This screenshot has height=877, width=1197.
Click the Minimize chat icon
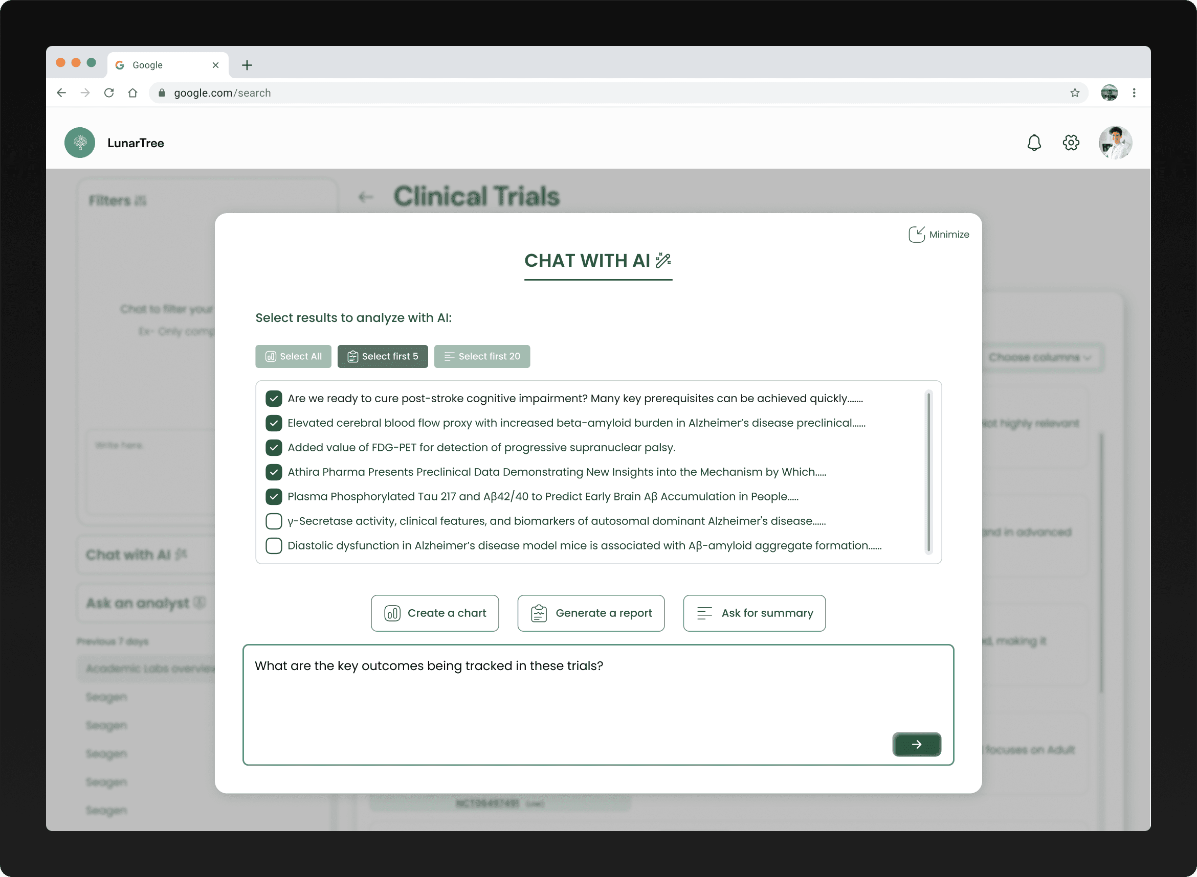pos(917,234)
